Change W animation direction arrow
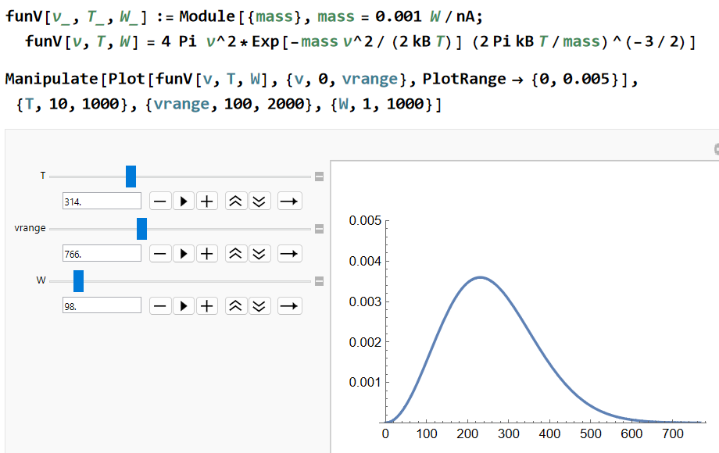The width and height of the screenshot is (719, 453). 289,306
